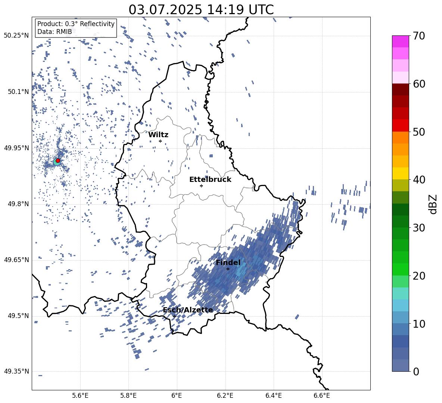The image size is (442, 403).
Task: Click the Esch/Alzette station cross marker
Action: (x=174, y=316)
